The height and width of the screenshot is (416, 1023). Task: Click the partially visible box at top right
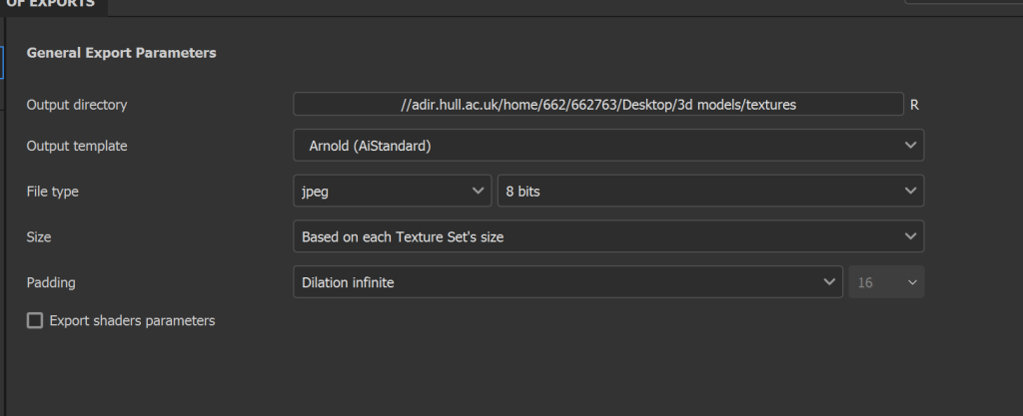[x=964, y=2]
